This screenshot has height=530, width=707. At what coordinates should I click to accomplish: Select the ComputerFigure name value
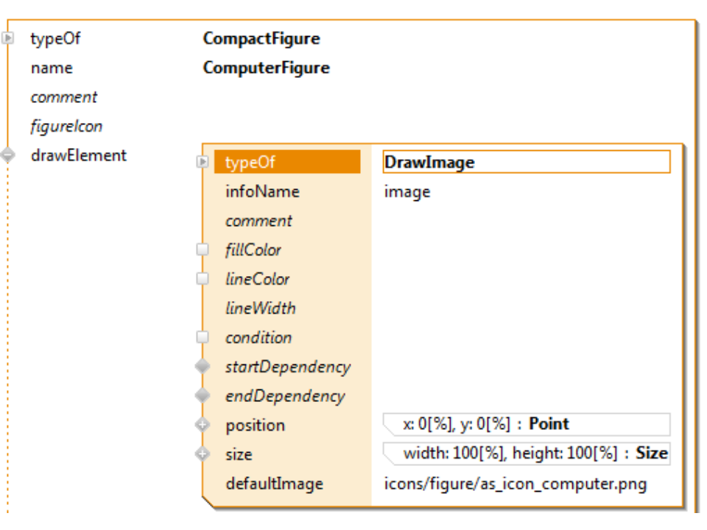click(x=266, y=68)
